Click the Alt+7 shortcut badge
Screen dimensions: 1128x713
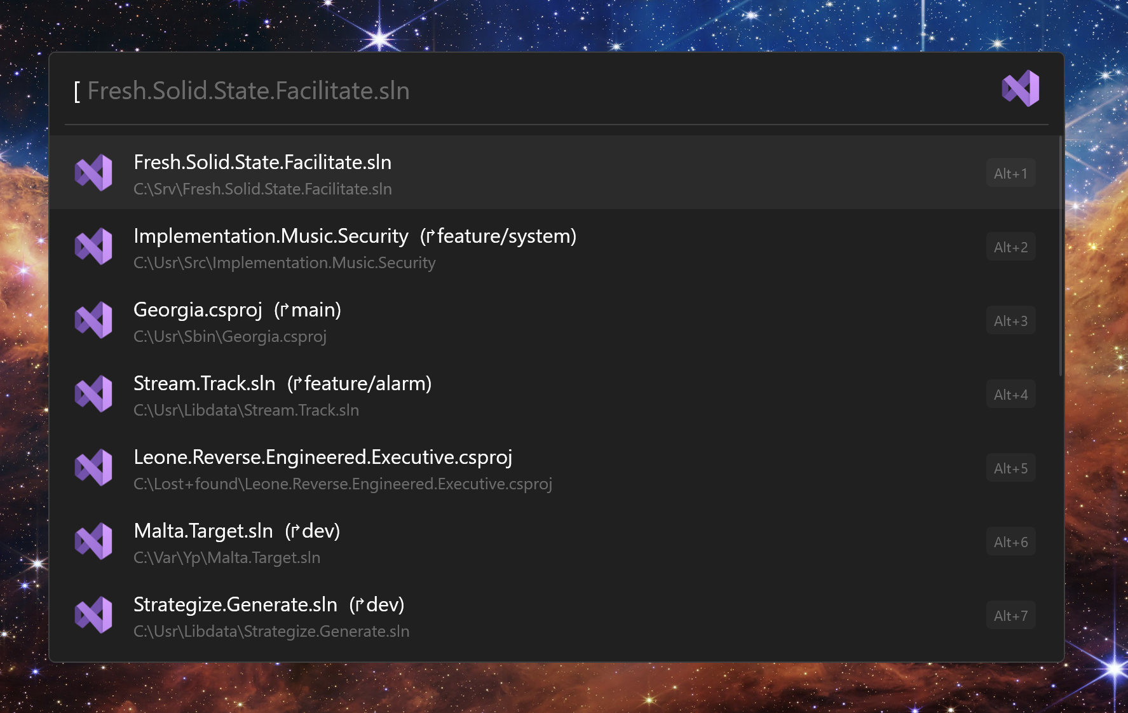click(1010, 616)
